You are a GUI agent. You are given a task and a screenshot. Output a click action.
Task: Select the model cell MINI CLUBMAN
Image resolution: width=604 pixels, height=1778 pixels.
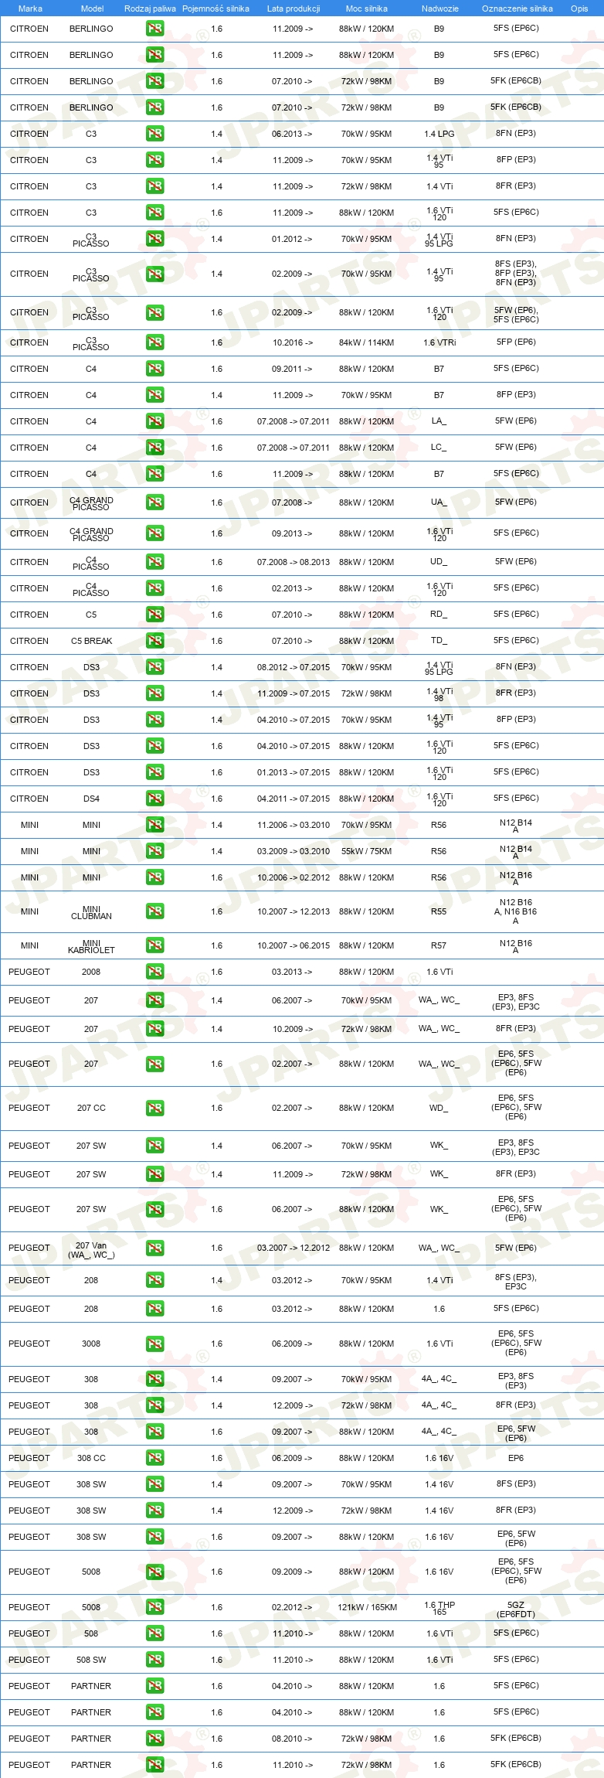91,913
